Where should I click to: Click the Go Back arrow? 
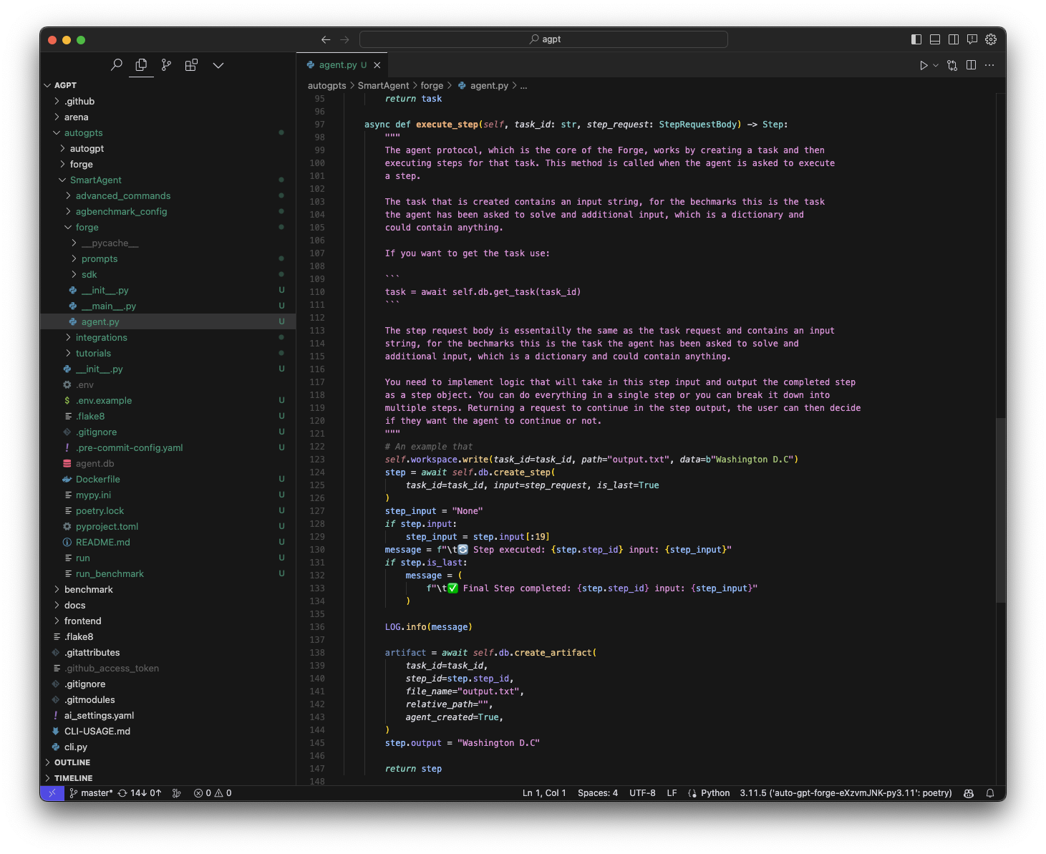coord(326,39)
